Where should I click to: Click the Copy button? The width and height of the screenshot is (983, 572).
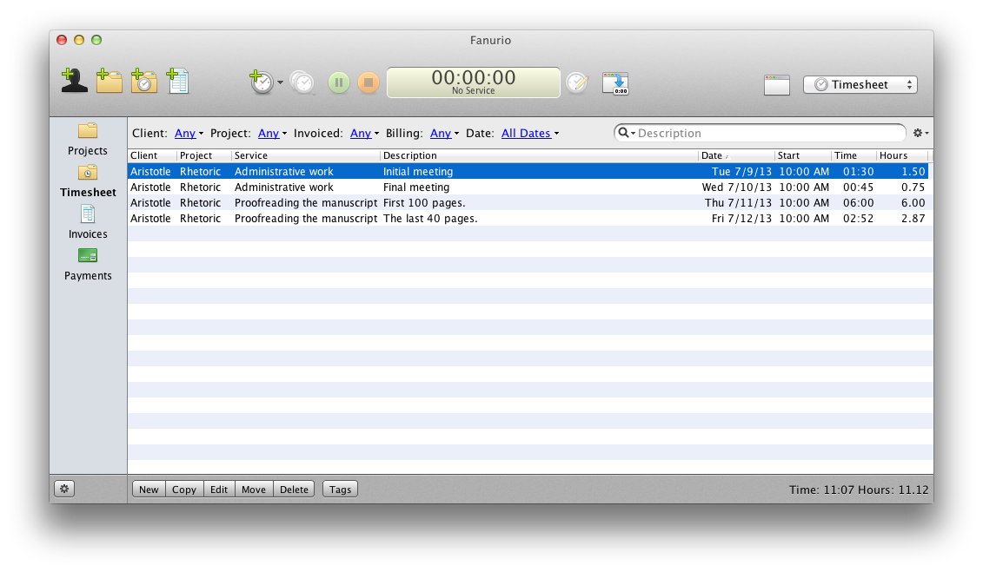(184, 490)
